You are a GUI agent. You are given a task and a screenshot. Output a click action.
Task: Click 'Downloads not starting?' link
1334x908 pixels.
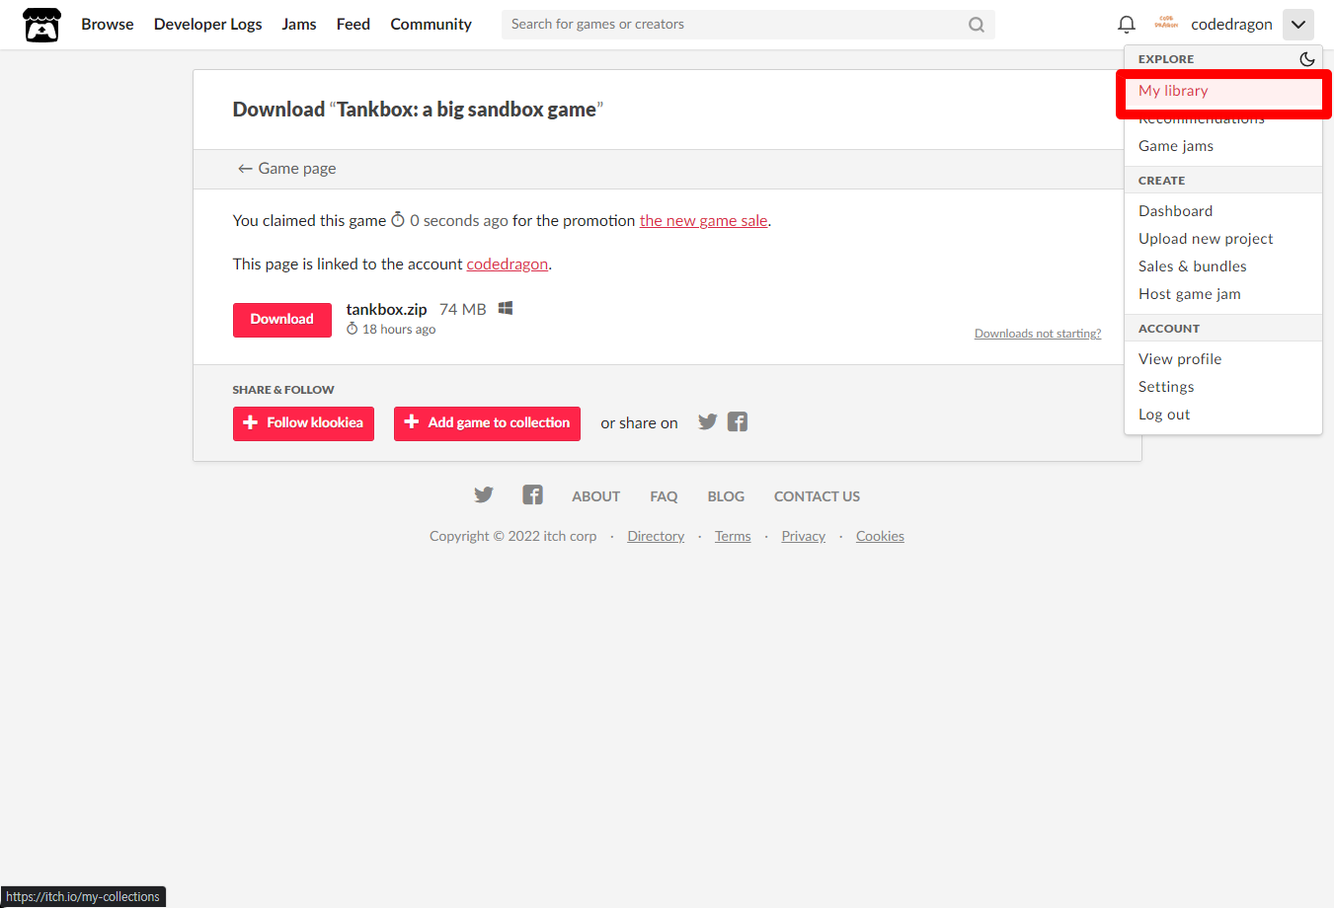(1038, 334)
